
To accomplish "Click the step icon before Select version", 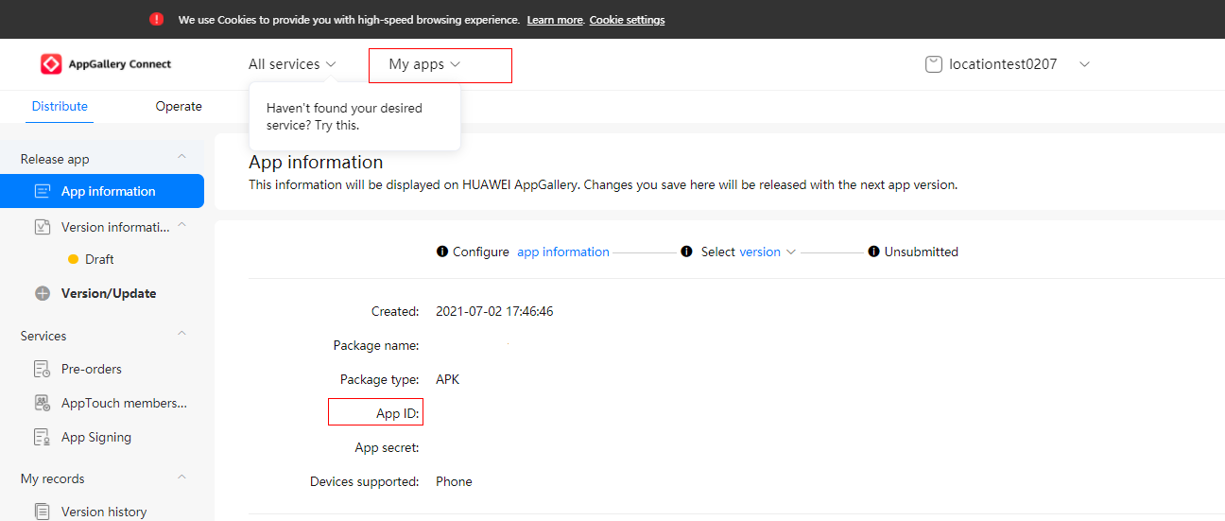I will pos(687,252).
